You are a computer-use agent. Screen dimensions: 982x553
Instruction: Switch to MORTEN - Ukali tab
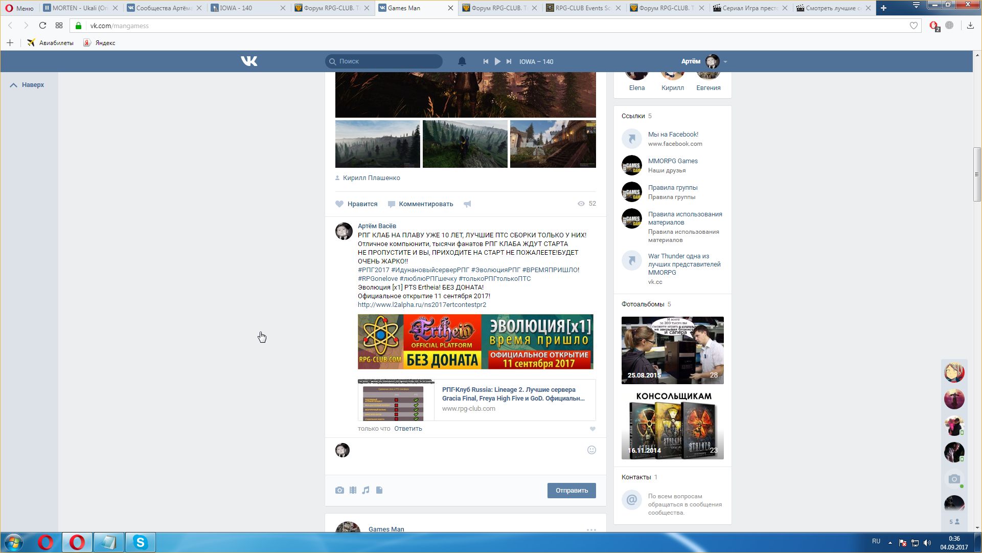pos(80,8)
